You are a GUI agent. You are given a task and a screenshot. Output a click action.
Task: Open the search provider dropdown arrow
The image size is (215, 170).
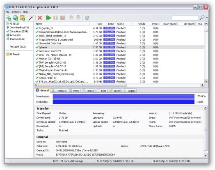[x=207, y=18]
